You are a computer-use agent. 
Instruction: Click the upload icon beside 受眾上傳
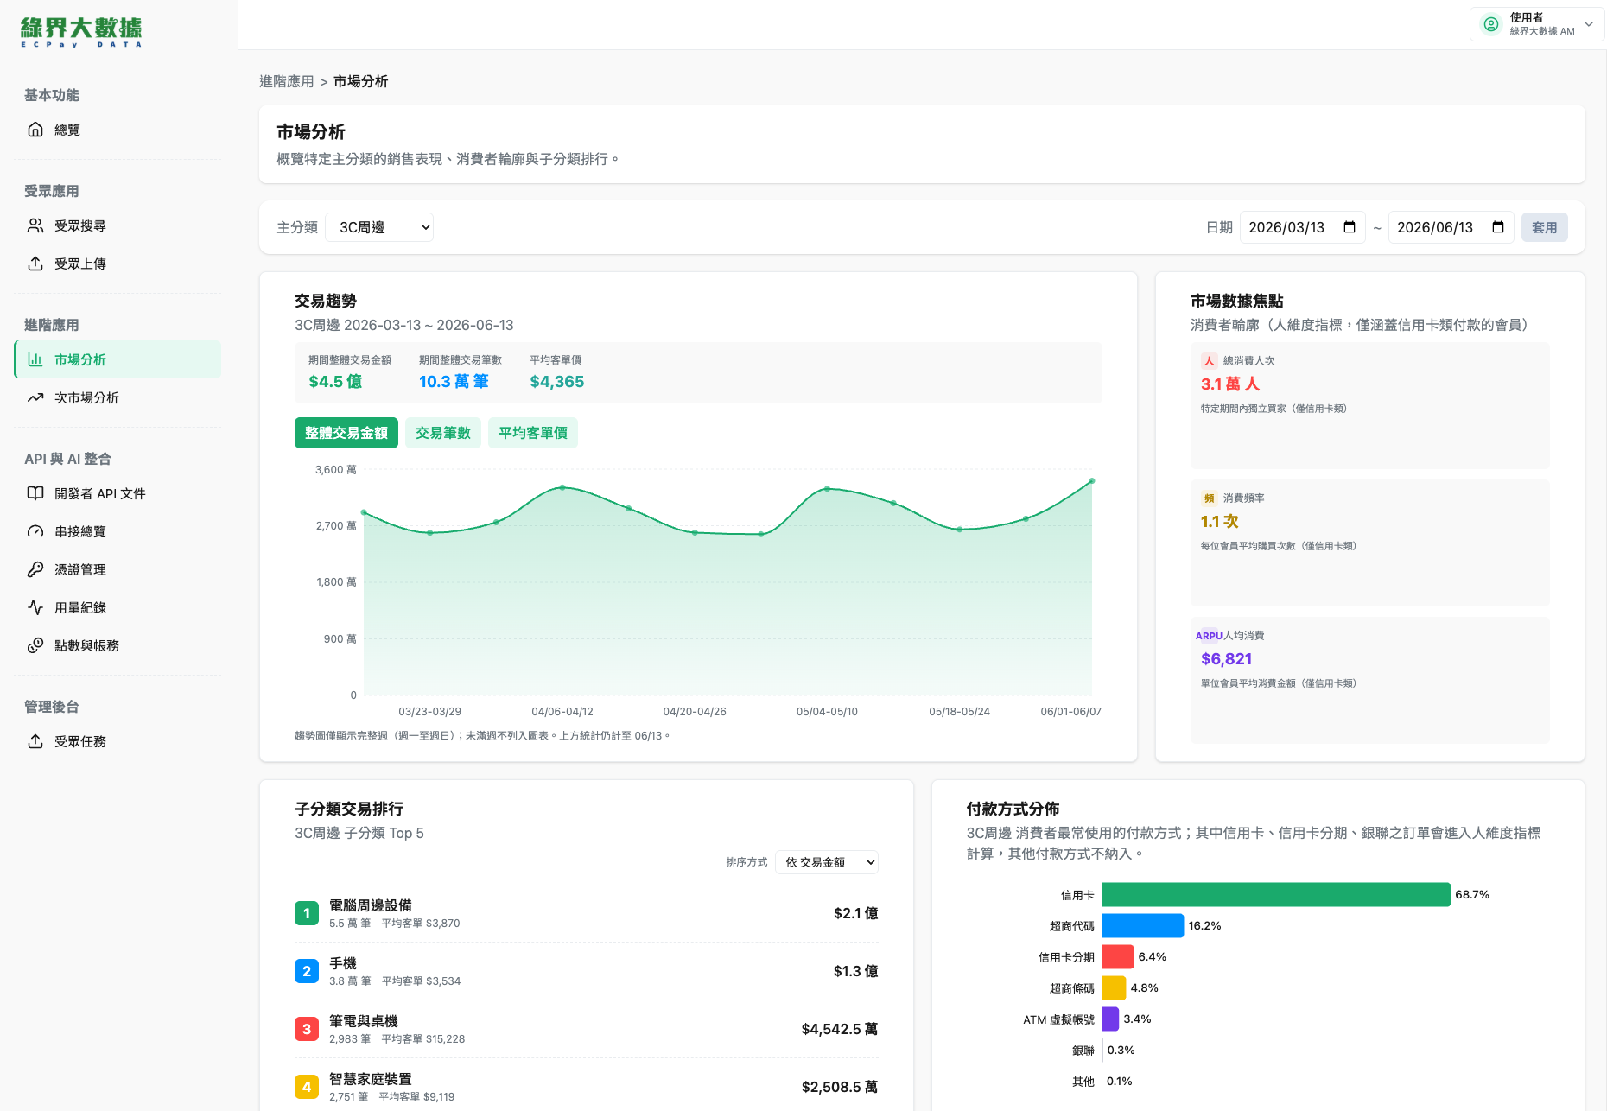(x=35, y=263)
